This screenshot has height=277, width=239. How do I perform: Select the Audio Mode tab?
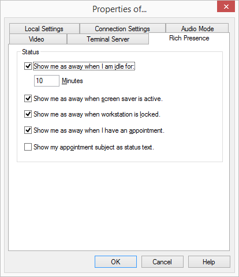(x=197, y=29)
